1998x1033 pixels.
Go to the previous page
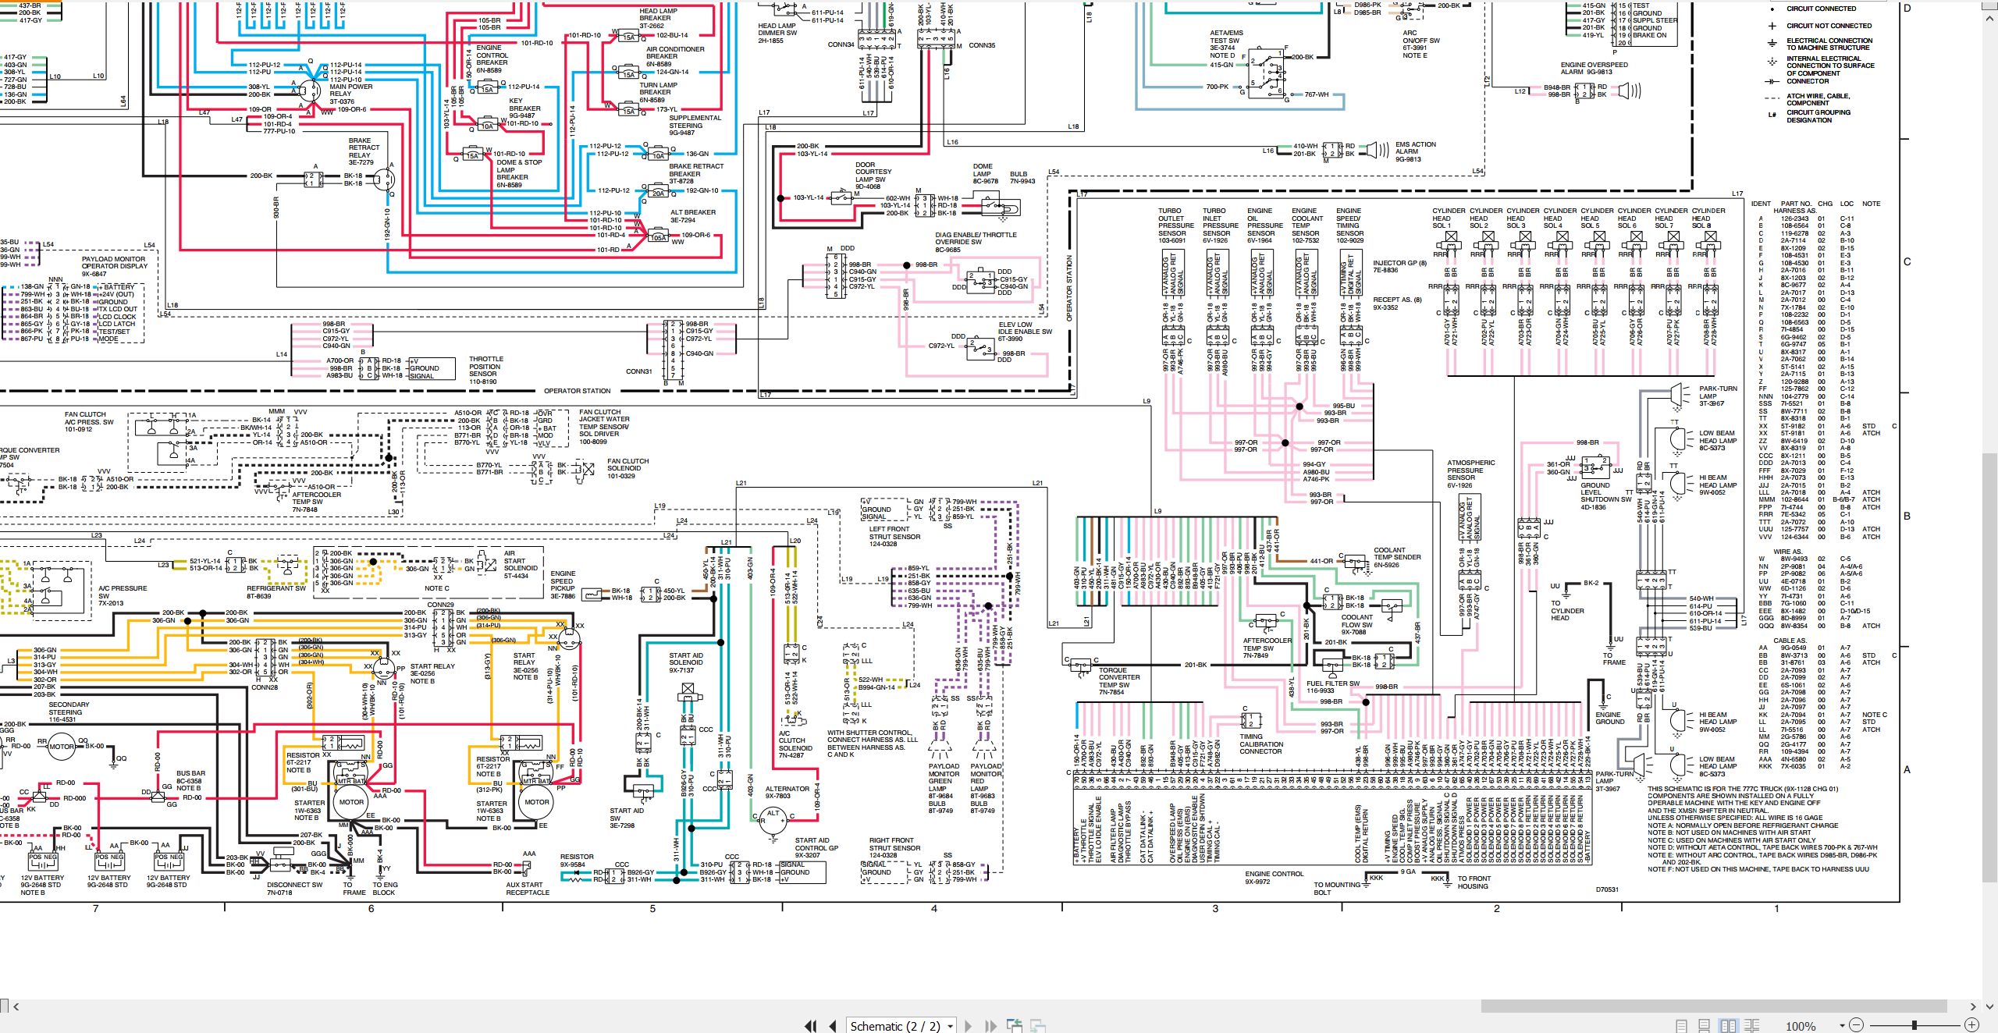coord(833,1026)
